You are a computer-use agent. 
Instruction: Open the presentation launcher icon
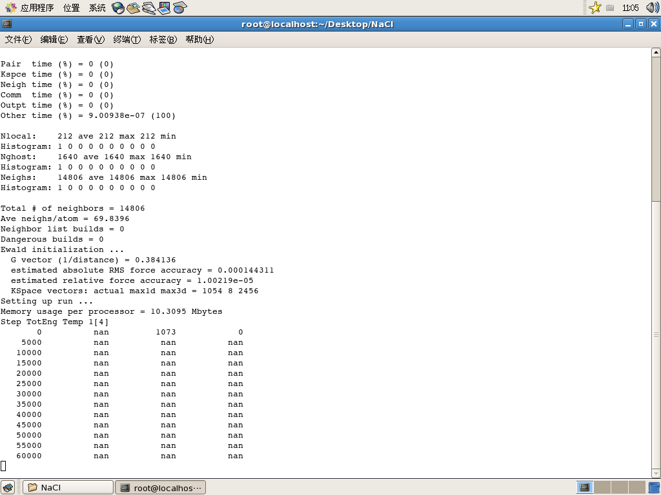click(x=164, y=8)
